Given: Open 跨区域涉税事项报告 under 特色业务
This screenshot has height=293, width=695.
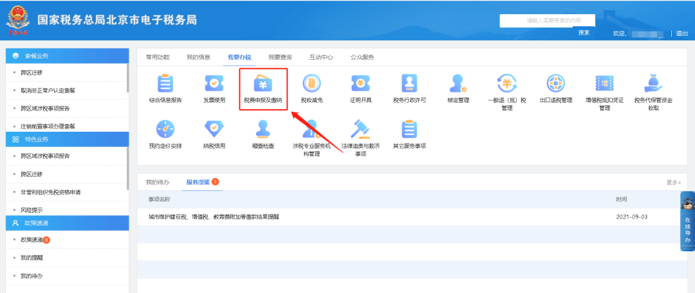Looking at the screenshot, I should click(x=45, y=156).
